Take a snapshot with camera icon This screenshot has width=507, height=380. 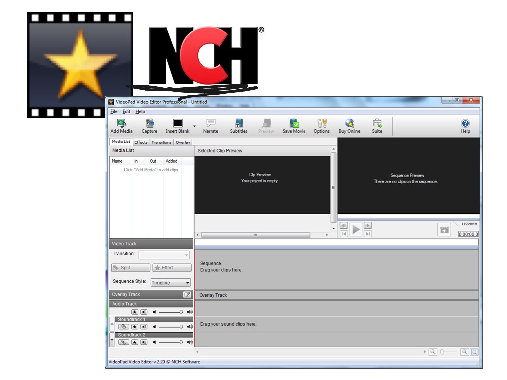point(444,230)
